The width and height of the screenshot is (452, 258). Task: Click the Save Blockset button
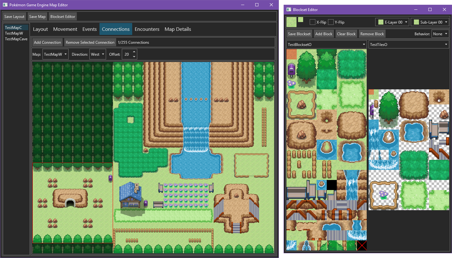pos(299,34)
